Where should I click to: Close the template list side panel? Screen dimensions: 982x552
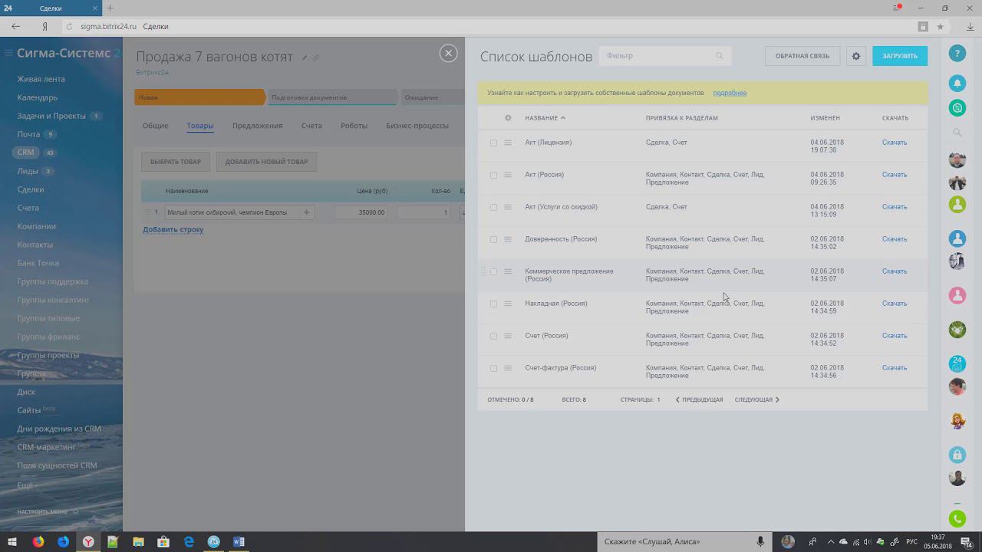pos(448,53)
